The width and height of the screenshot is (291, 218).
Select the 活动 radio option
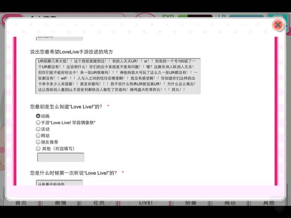click(x=38, y=129)
